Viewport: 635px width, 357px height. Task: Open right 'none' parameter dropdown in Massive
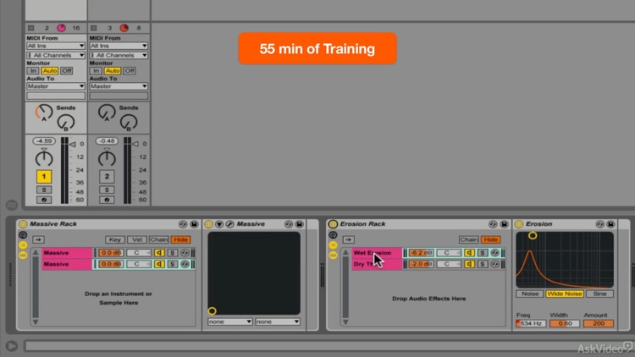(x=278, y=321)
